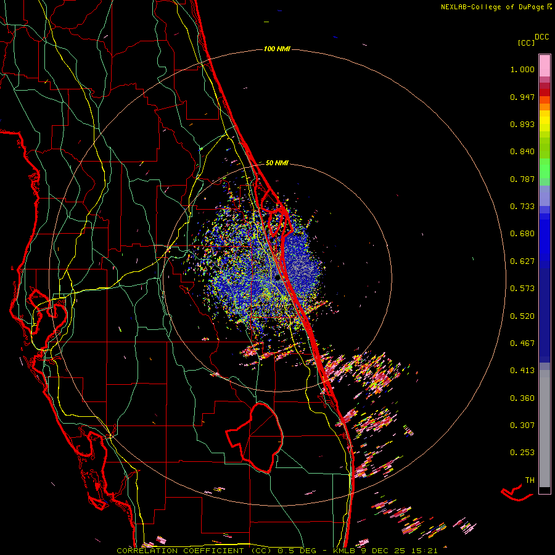Click the KMLB radar site center dot
This screenshot has height=555, width=555.
pyautogui.click(x=277, y=278)
